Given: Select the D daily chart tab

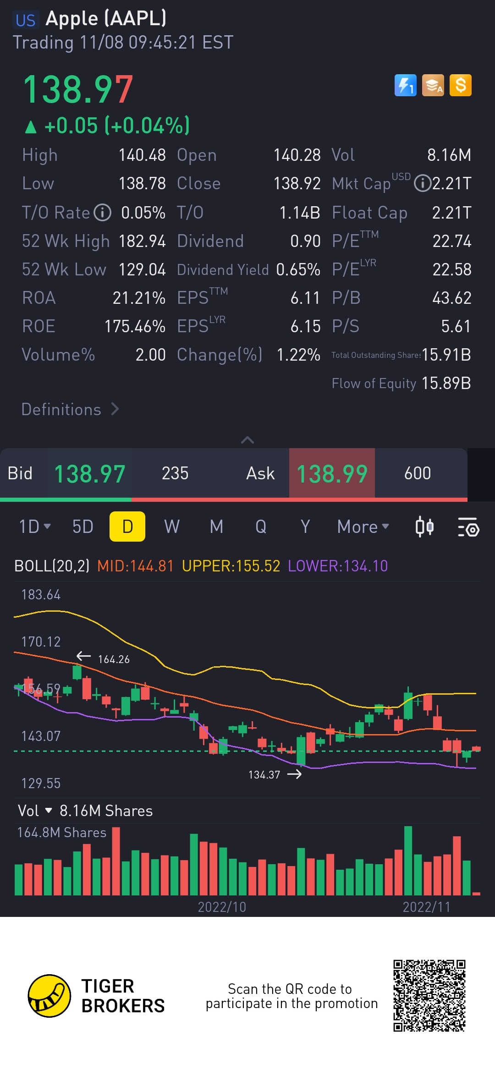Looking at the screenshot, I should point(127,527).
